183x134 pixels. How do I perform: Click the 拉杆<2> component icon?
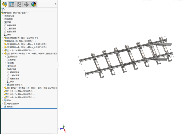click(6, 94)
